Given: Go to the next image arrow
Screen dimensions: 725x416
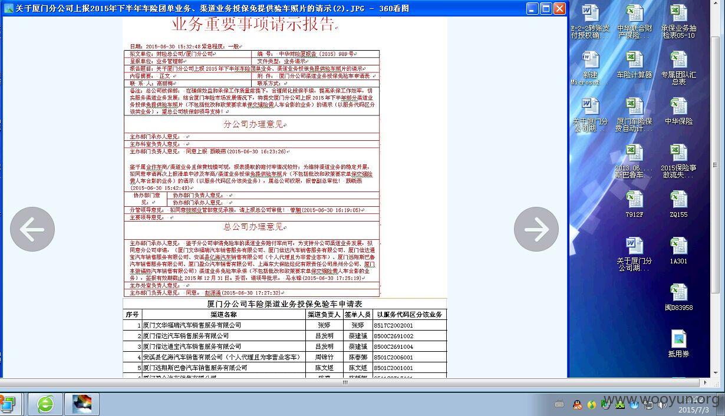Looking at the screenshot, I should pyautogui.click(x=536, y=229).
